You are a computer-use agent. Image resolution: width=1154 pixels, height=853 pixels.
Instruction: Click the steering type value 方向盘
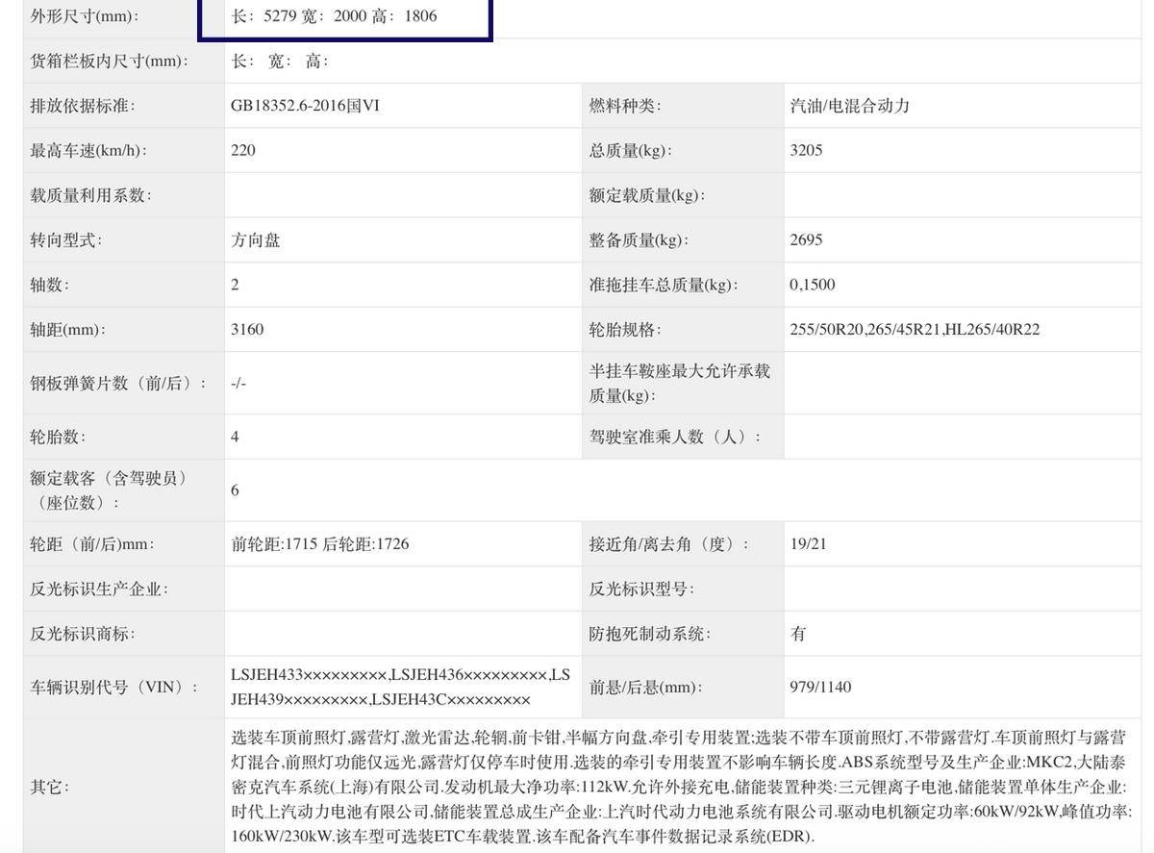pyautogui.click(x=256, y=239)
